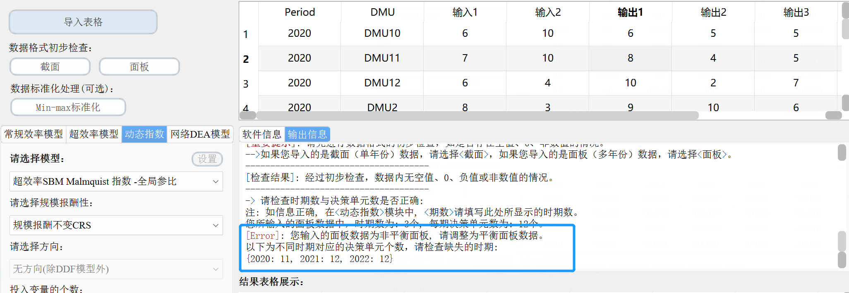This screenshot has width=849, height=293.
Task: Open the 超效率模型 tab
Action: (94, 134)
